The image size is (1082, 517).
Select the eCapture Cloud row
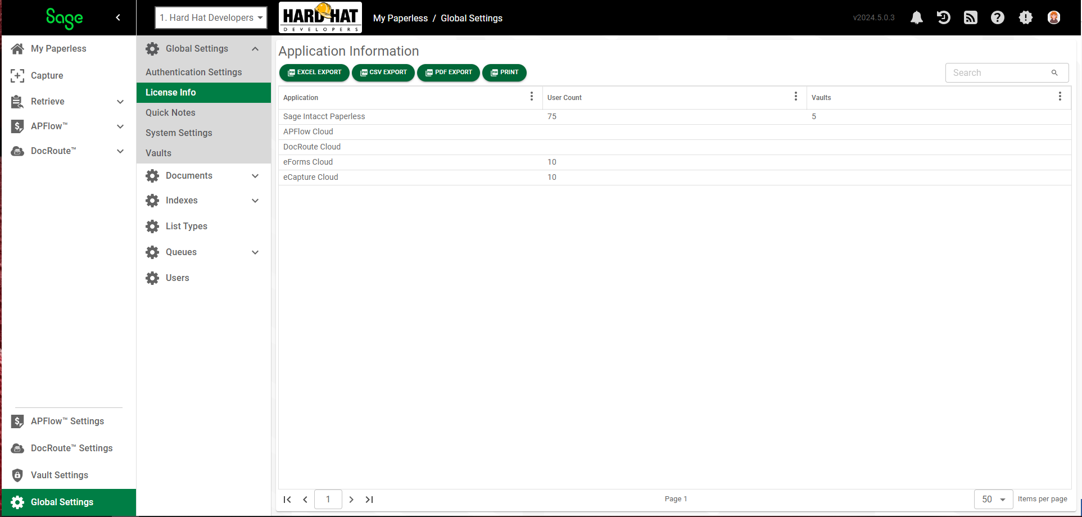[674, 177]
